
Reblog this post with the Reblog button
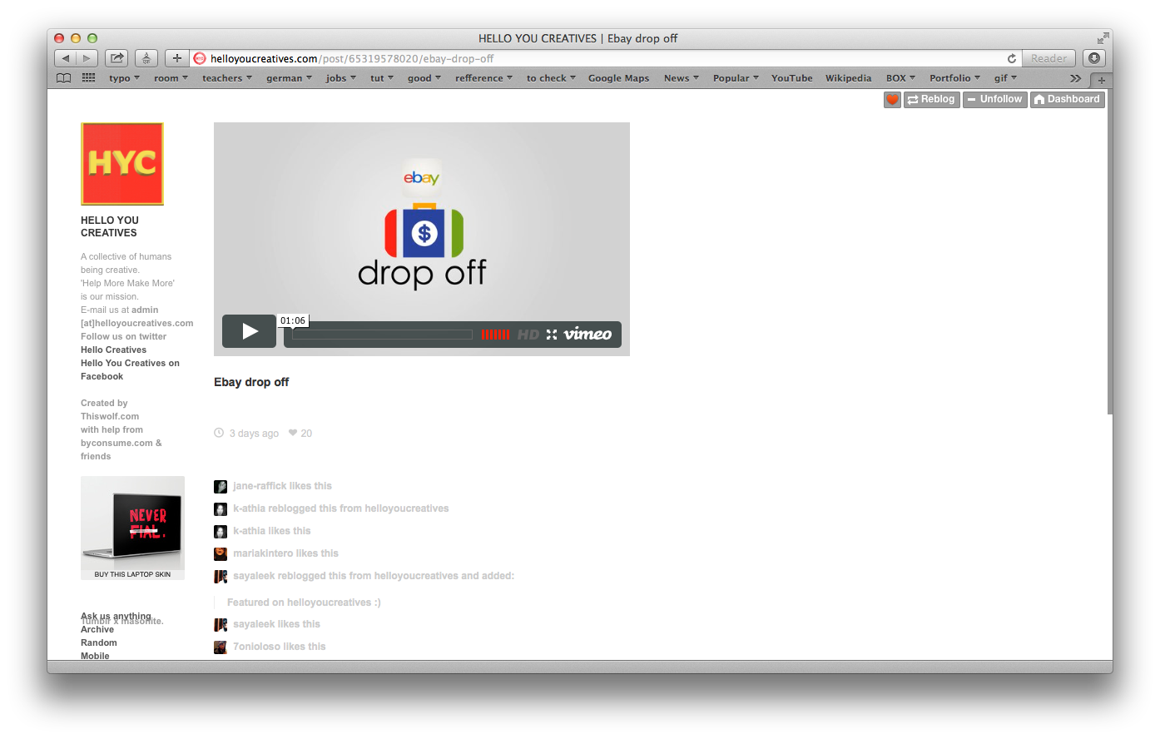932,100
